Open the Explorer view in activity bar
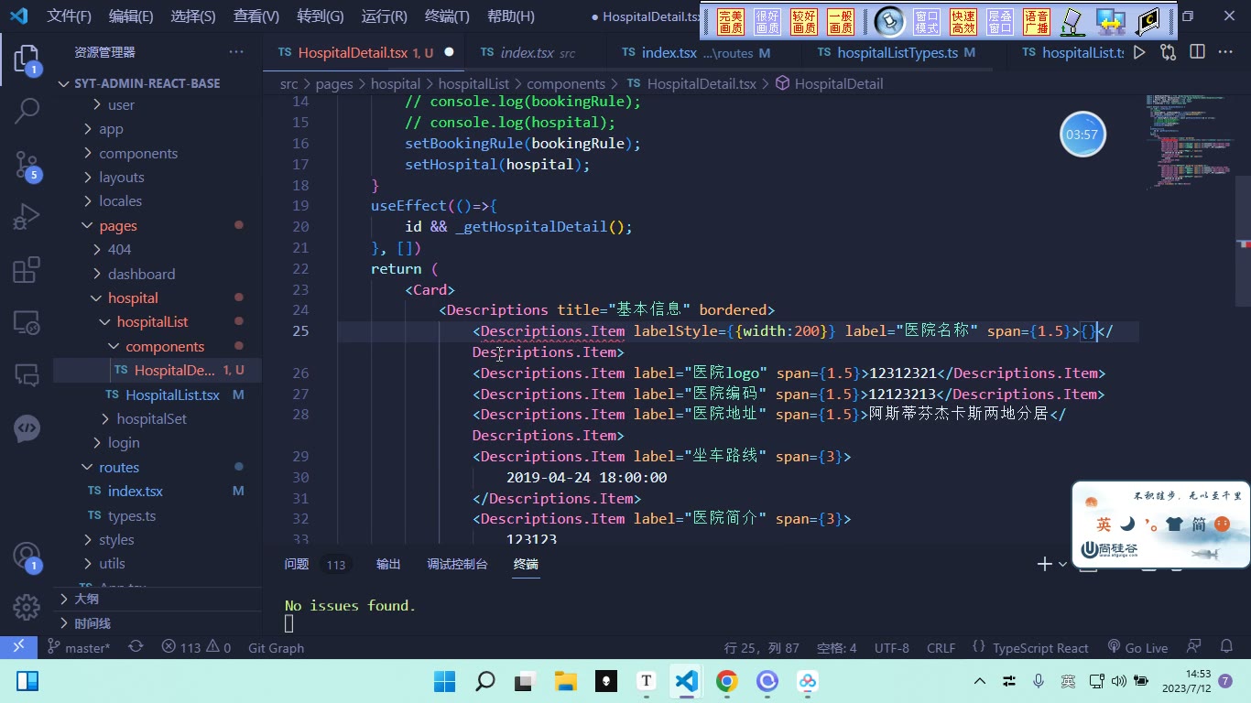 coord(27,60)
